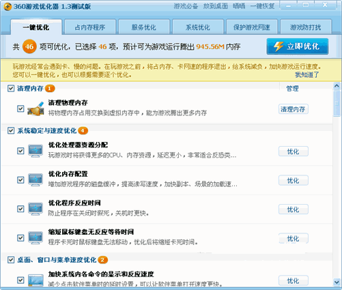
Task: Open the 保护游戏网速 tab
Action: pyautogui.click(x=252, y=27)
